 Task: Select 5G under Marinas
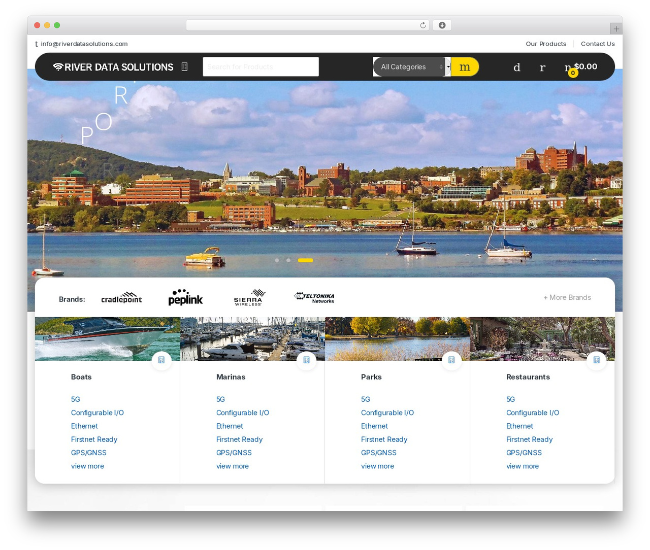pyautogui.click(x=220, y=399)
